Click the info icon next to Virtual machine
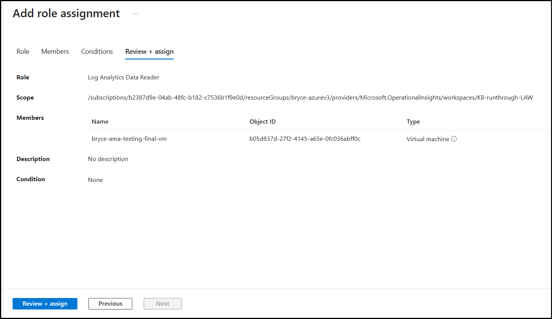 (454, 139)
